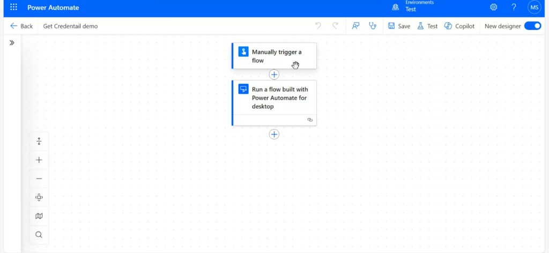Zoom in the canvas with plus

39,160
